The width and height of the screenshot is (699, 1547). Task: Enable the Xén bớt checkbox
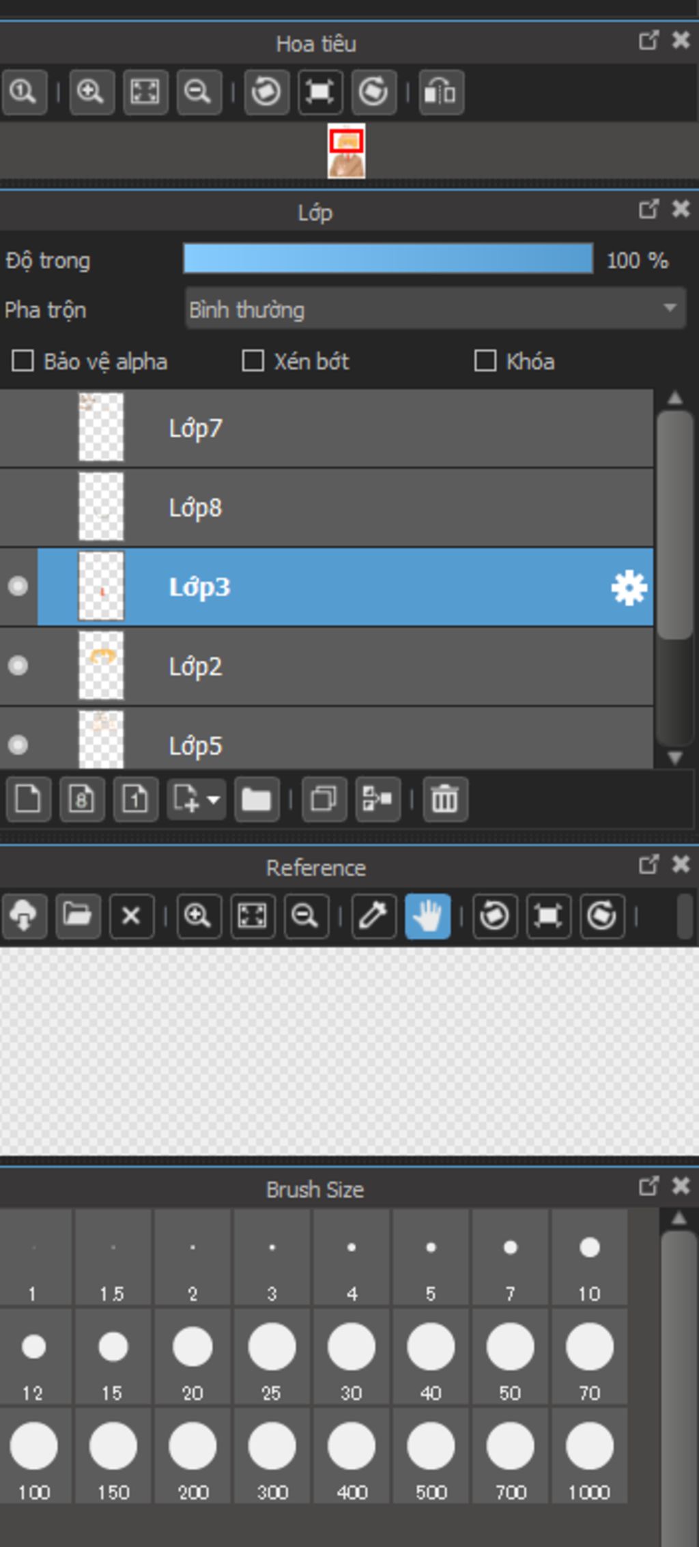pos(253,360)
